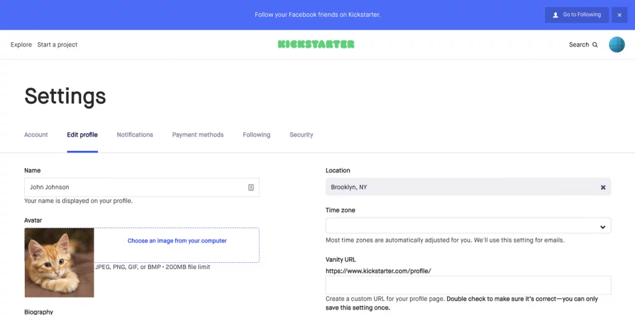635x315 pixels.
Task: Click the cat avatar thumbnail
Action: tap(59, 262)
